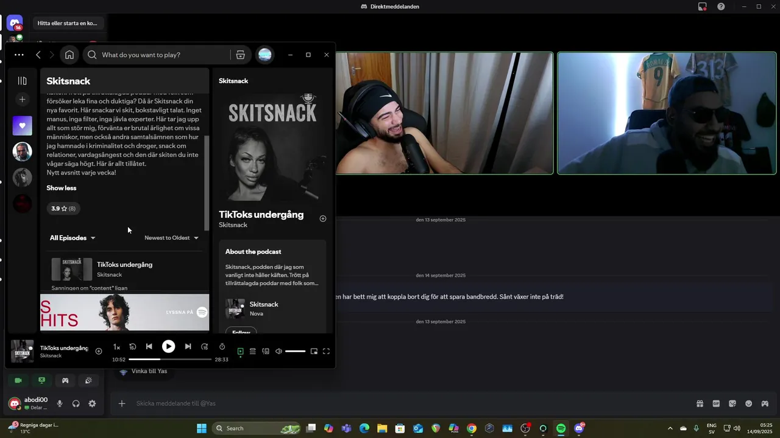Adjust the Spotify volume slider
The width and height of the screenshot is (780, 438).
point(295,352)
